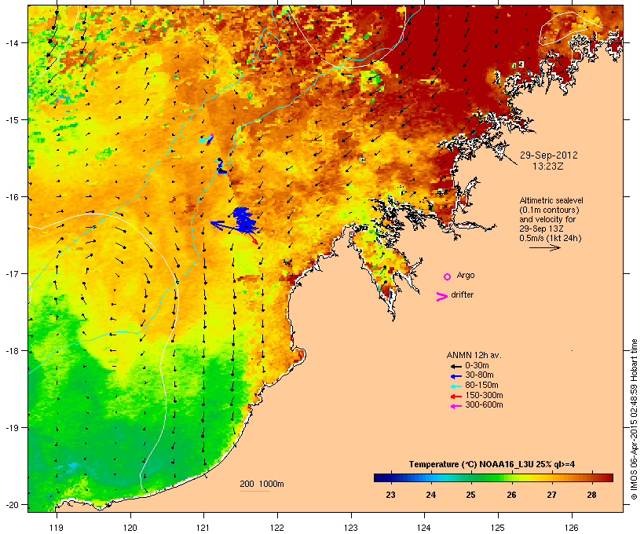Click the 27 value on temperature scale
Image resolution: width=644 pixels, height=534 pixels.
coord(551,495)
